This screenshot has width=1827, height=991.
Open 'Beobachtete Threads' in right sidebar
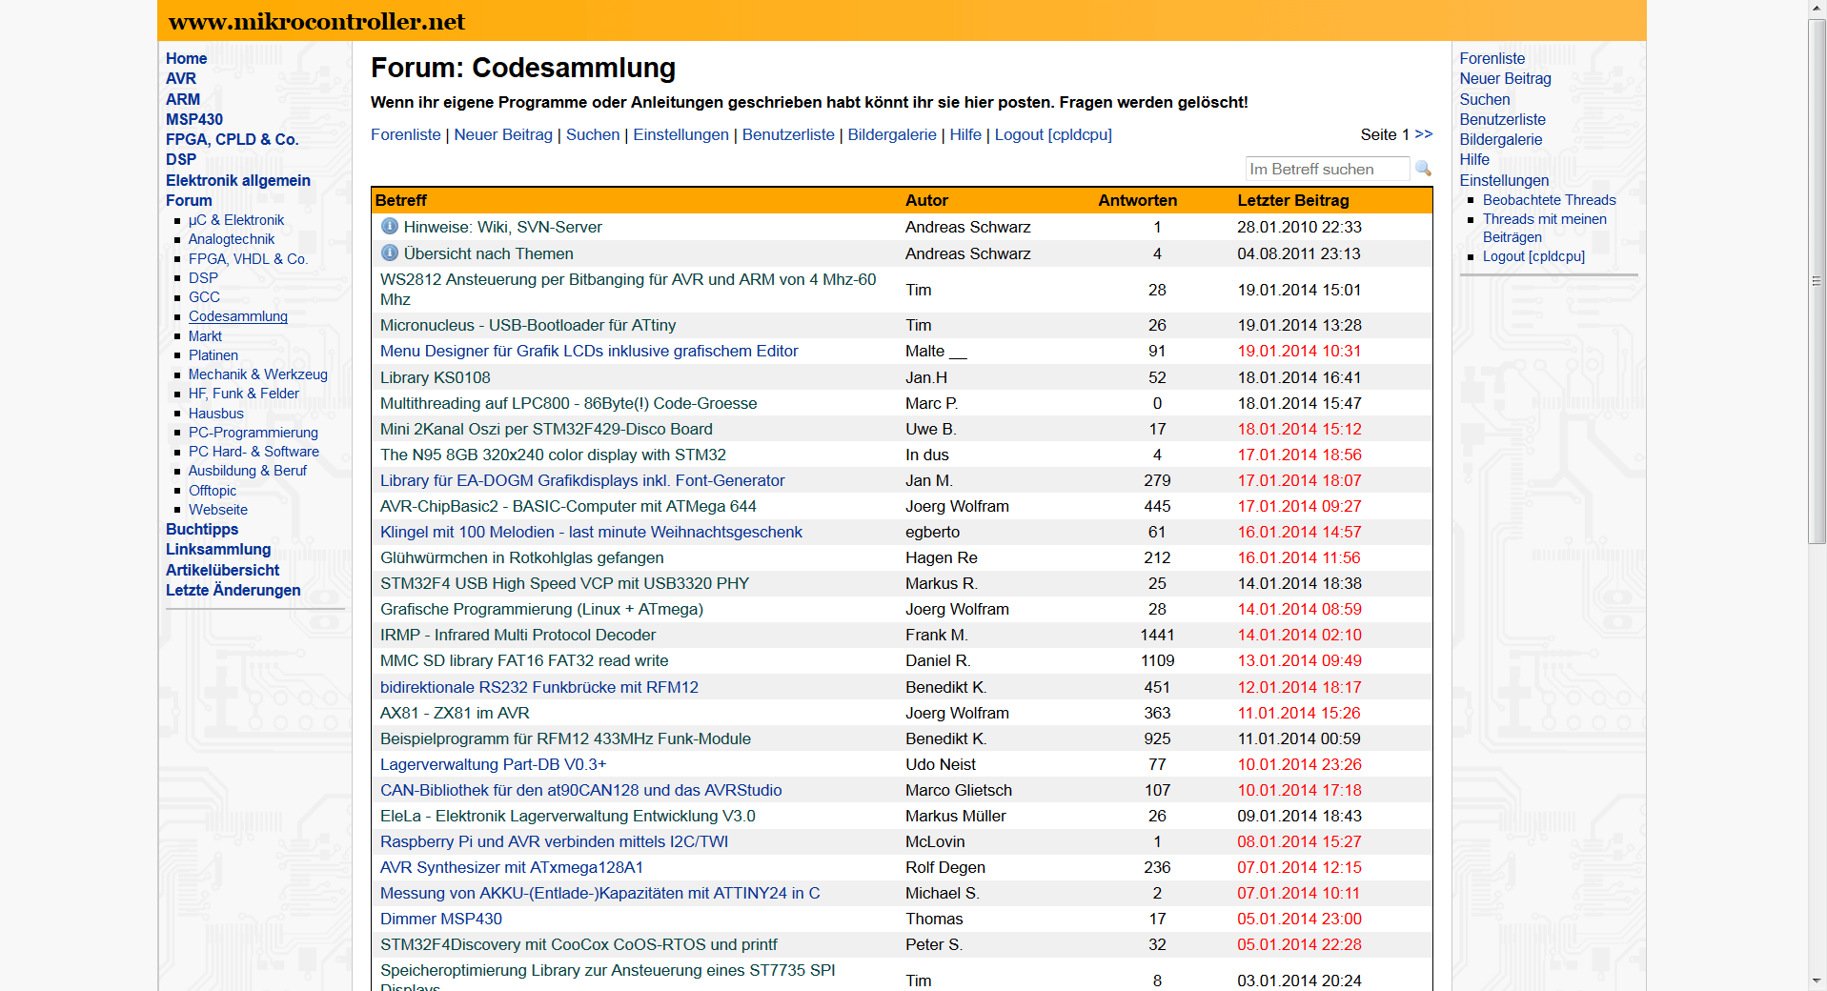coord(1550,200)
